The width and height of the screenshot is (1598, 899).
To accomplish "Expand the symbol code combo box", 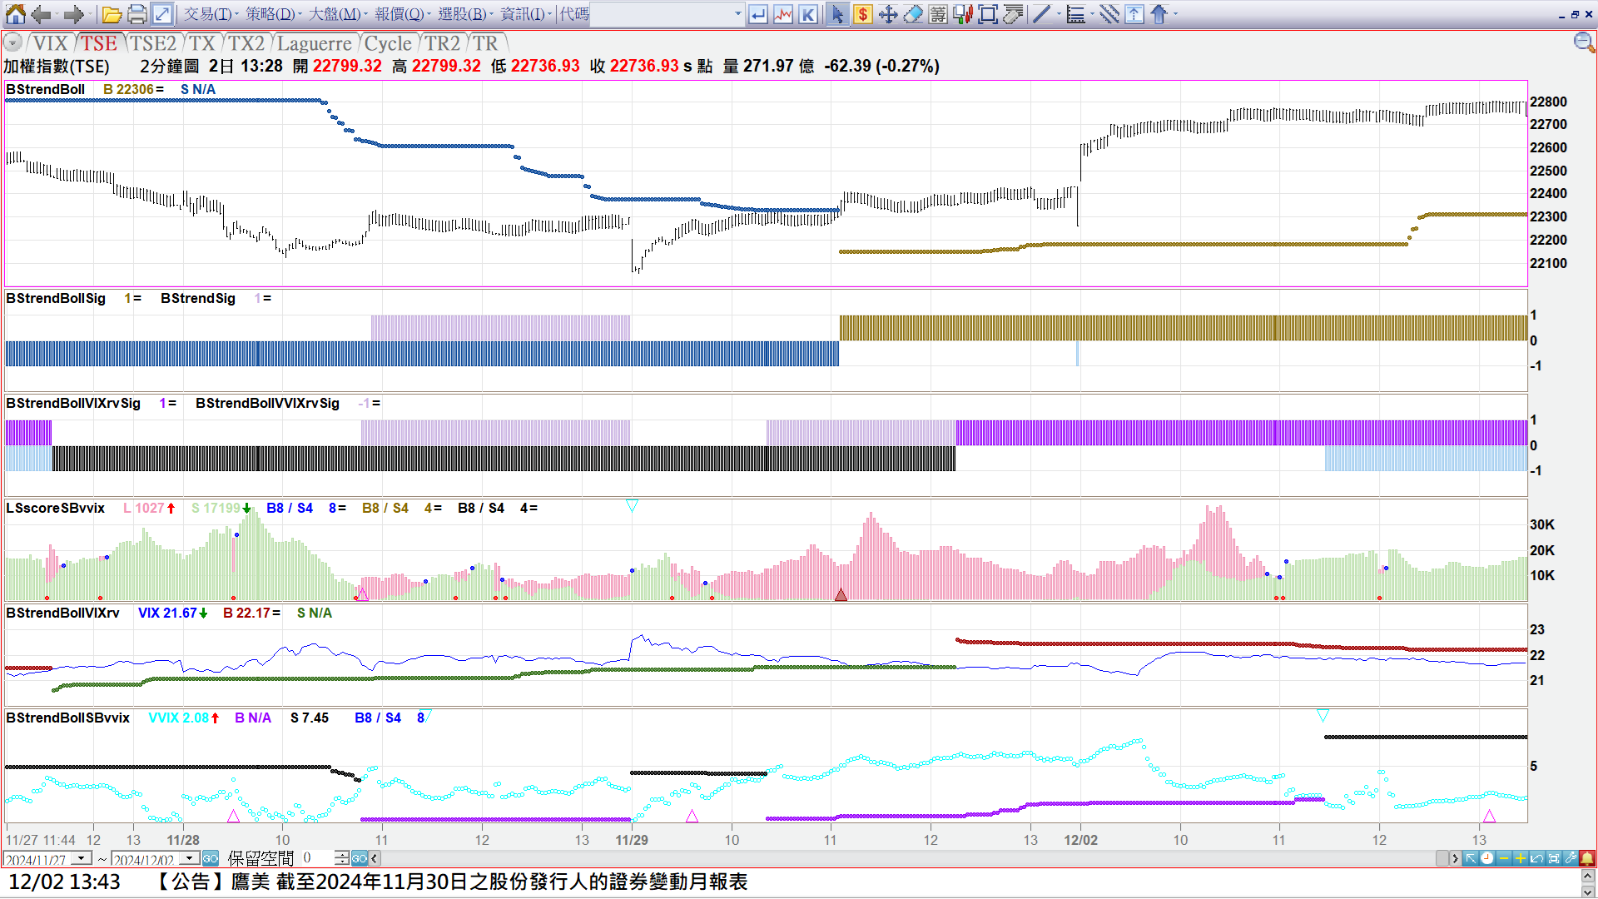I will [737, 14].
